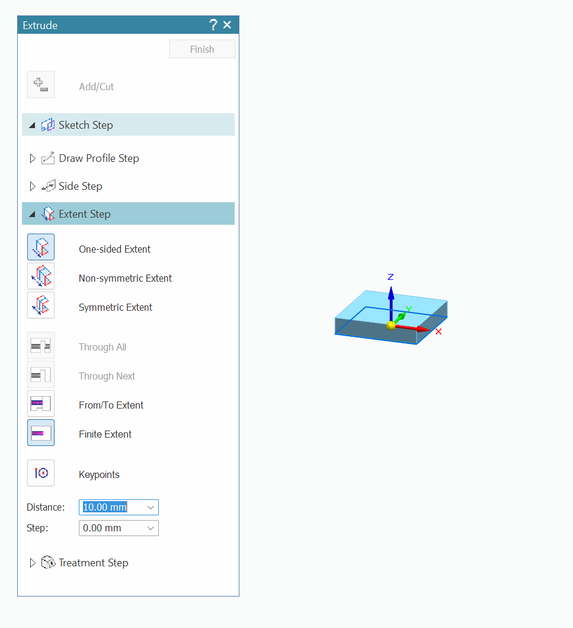Activate the Finite Extent icon
Image resolution: width=573 pixels, height=628 pixels.
point(41,433)
